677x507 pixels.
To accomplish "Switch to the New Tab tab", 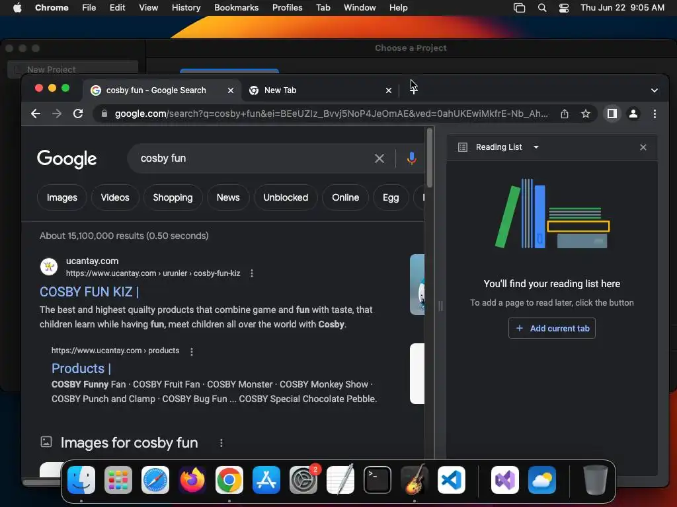I will [x=321, y=90].
